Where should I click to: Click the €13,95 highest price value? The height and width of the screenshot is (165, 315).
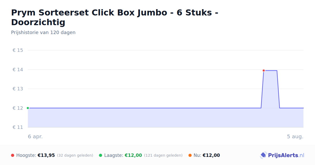point(46,155)
